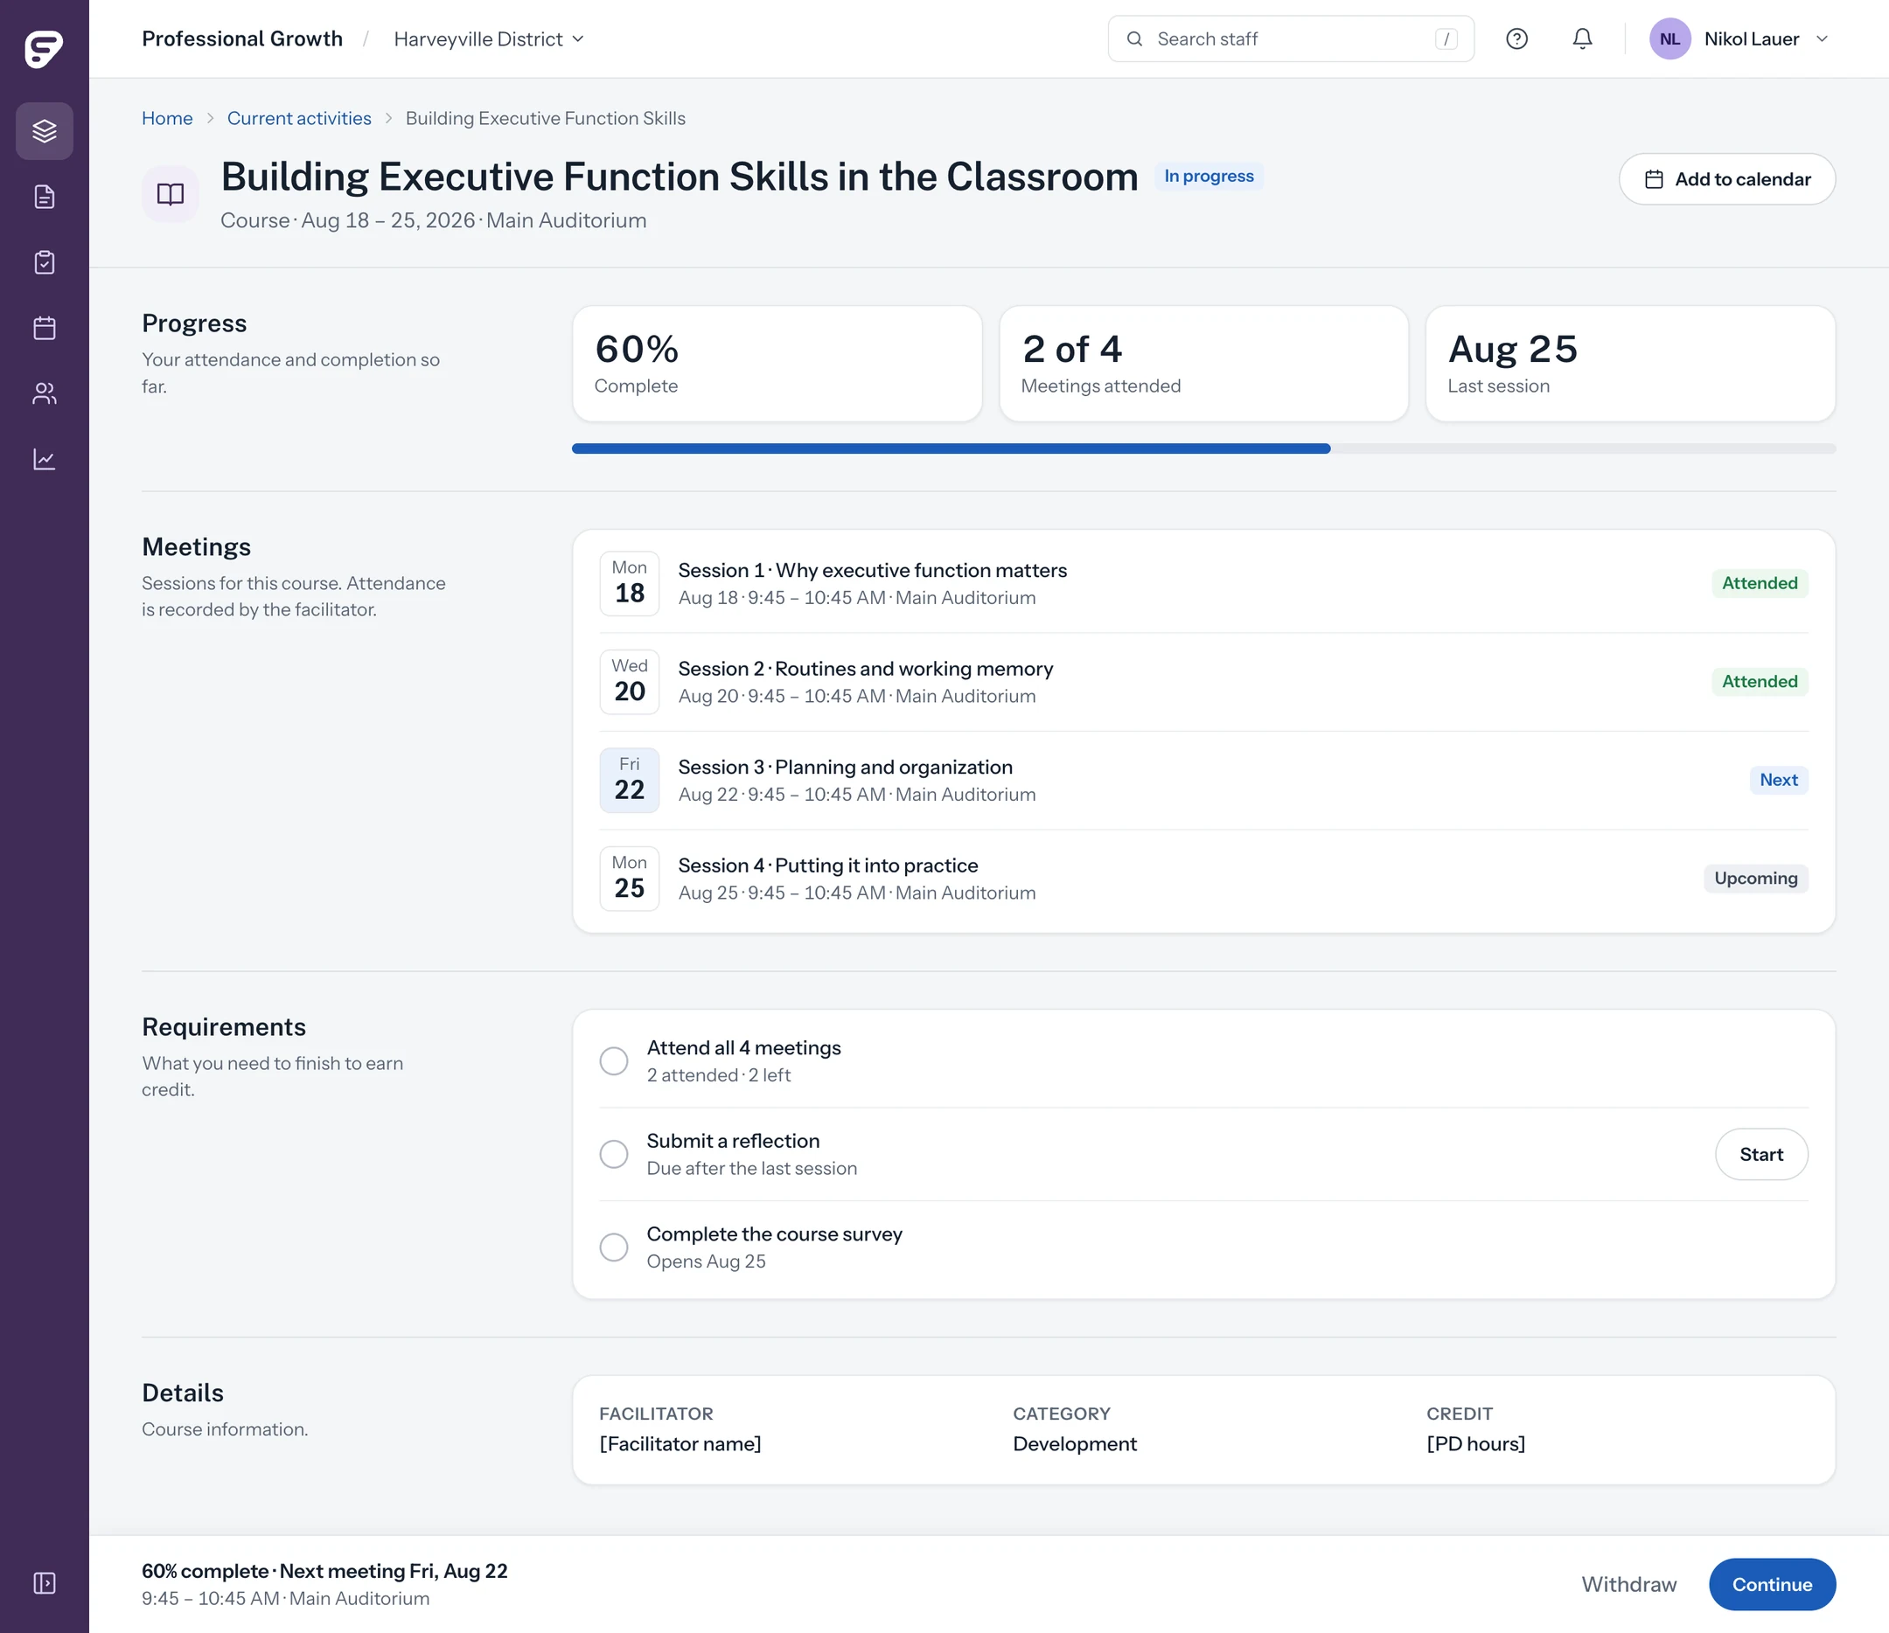Screen dimensions: 1889x1633
Task: Click the Next badge on Session 3
Action: [1779, 780]
